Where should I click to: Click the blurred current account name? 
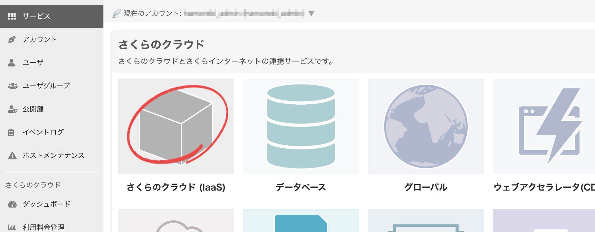click(x=244, y=13)
